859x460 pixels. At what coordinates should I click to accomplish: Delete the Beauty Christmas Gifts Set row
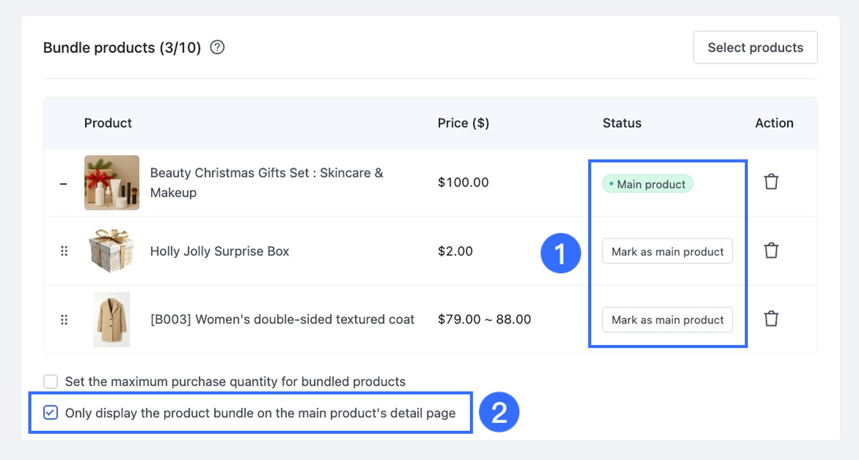(771, 182)
